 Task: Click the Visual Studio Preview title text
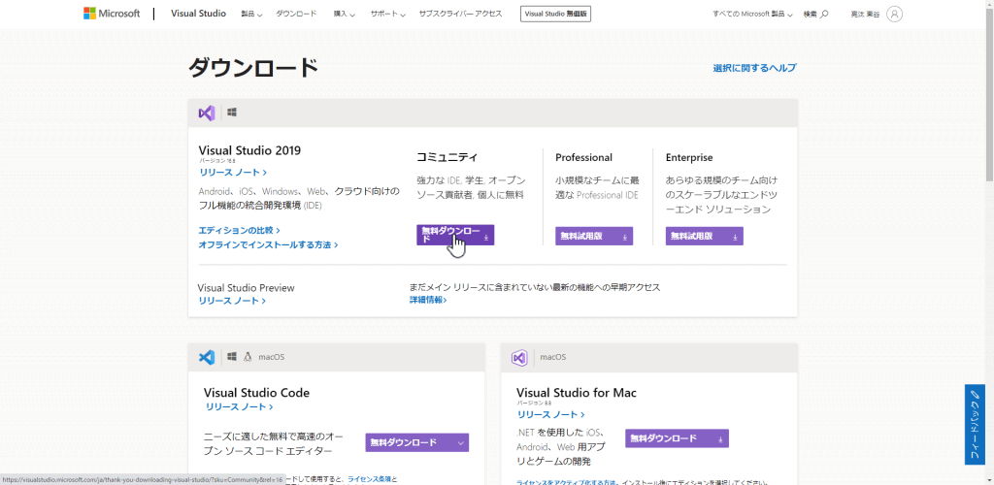pyautogui.click(x=246, y=288)
